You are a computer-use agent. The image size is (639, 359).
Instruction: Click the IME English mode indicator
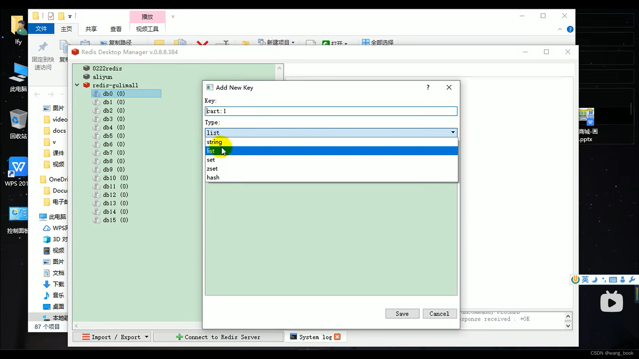click(x=585, y=280)
